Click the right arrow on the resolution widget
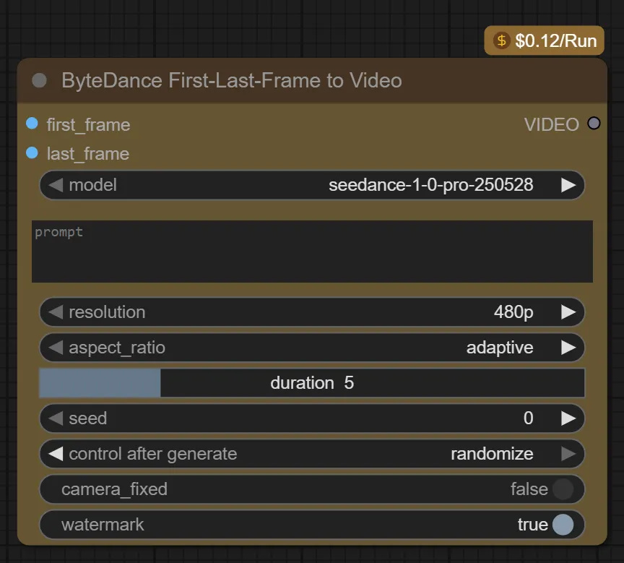 point(570,311)
